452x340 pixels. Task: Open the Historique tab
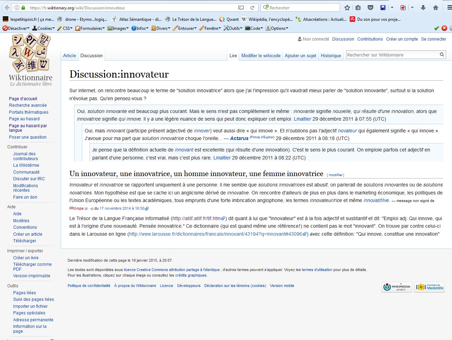331,55
